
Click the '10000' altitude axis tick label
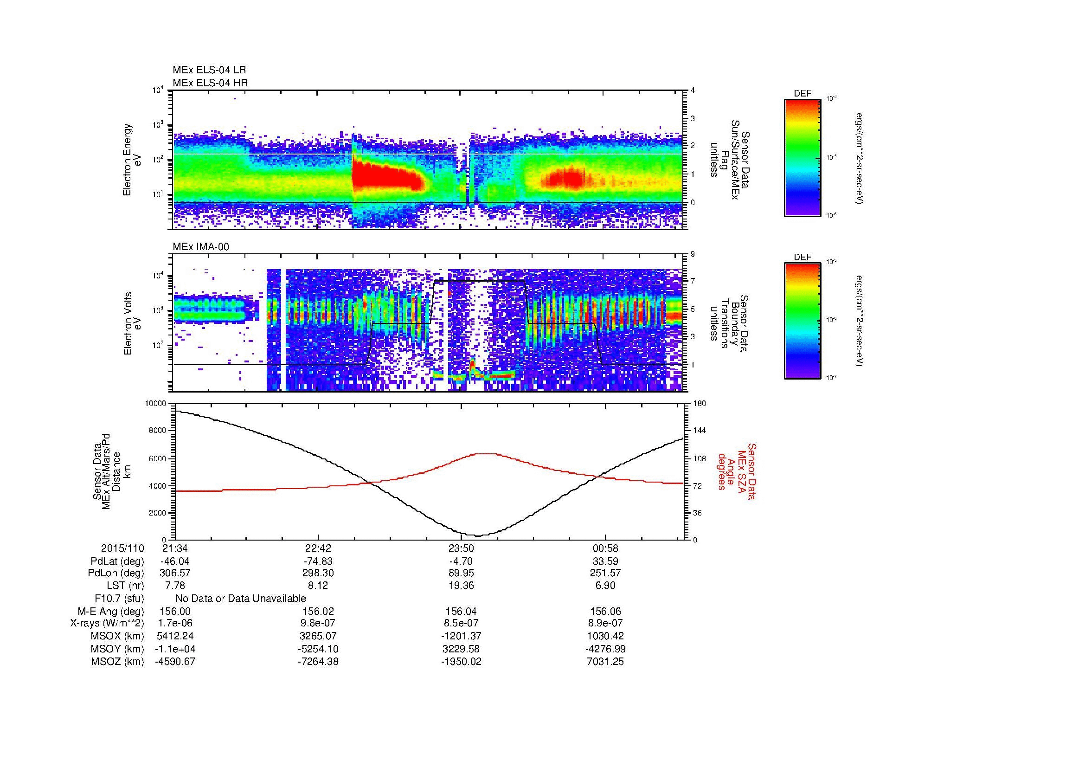tap(156, 404)
